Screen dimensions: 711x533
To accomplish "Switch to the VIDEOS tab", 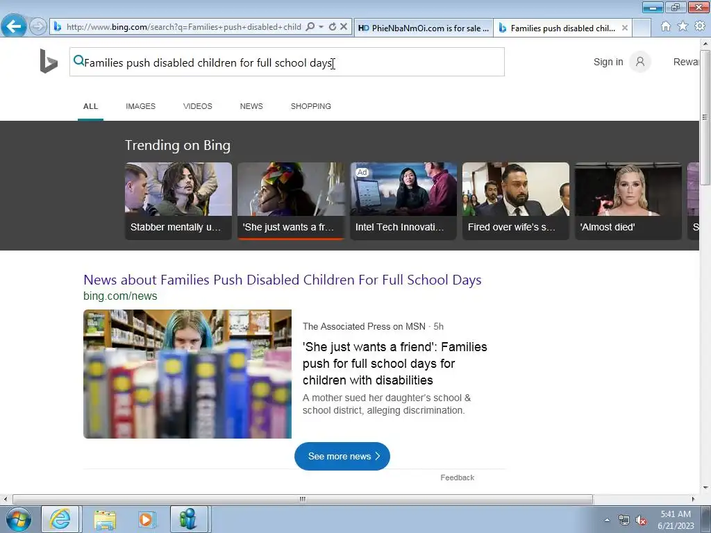I will click(x=198, y=106).
